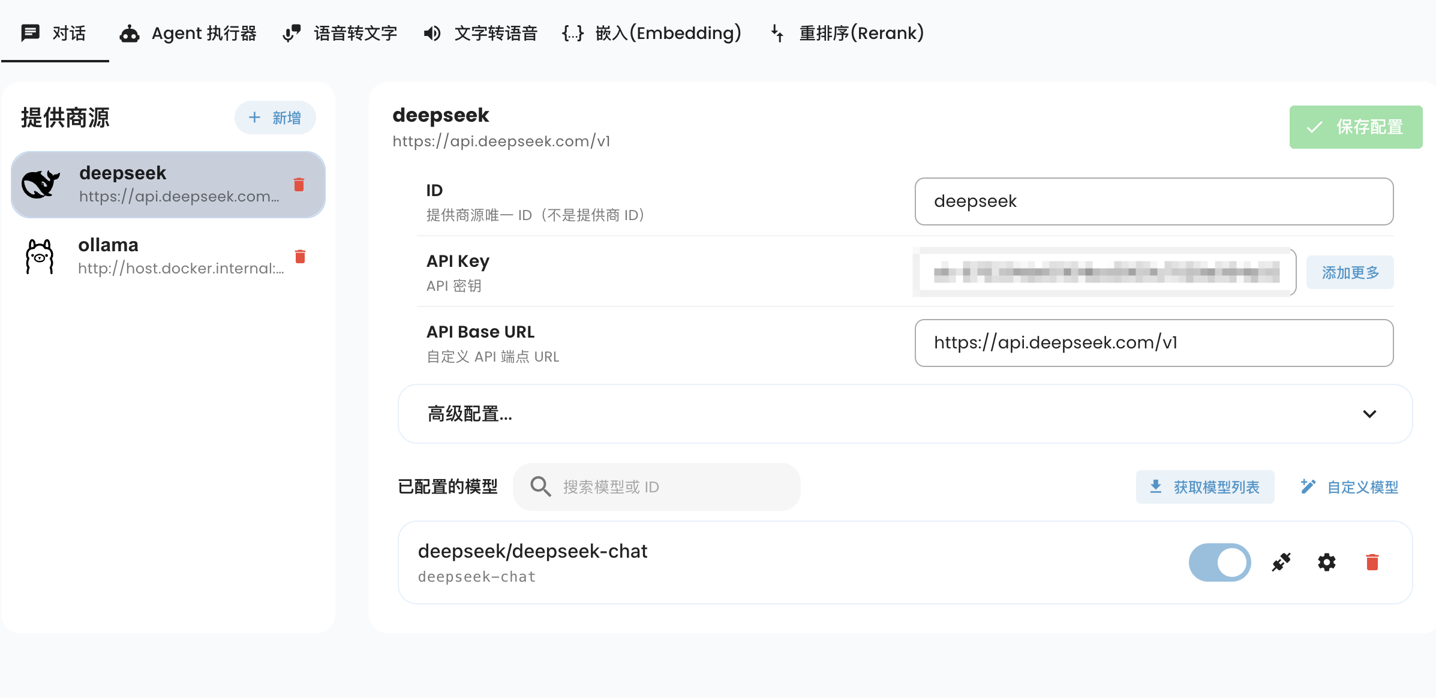
Task: Delete the deepseek provider with trash icon
Action: coord(299,185)
